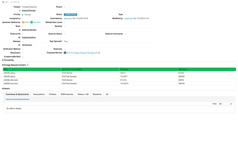This screenshot has width=238, height=148.
Task: Click the green icon before new item reference
Action: pos(32,22)
